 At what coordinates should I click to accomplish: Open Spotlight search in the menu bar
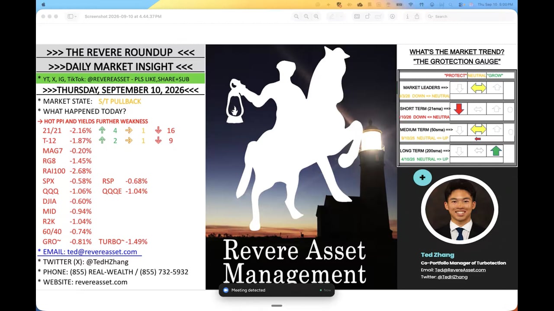(x=451, y=4)
